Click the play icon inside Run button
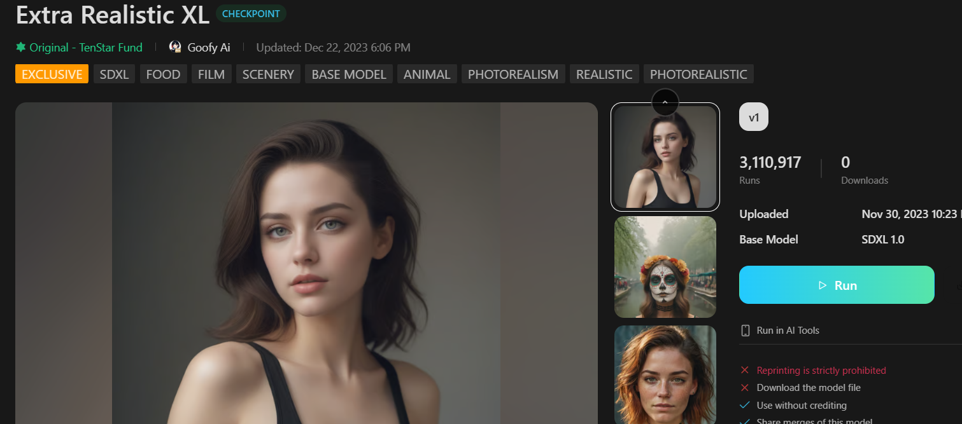This screenshot has width=962, height=424. 823,285
